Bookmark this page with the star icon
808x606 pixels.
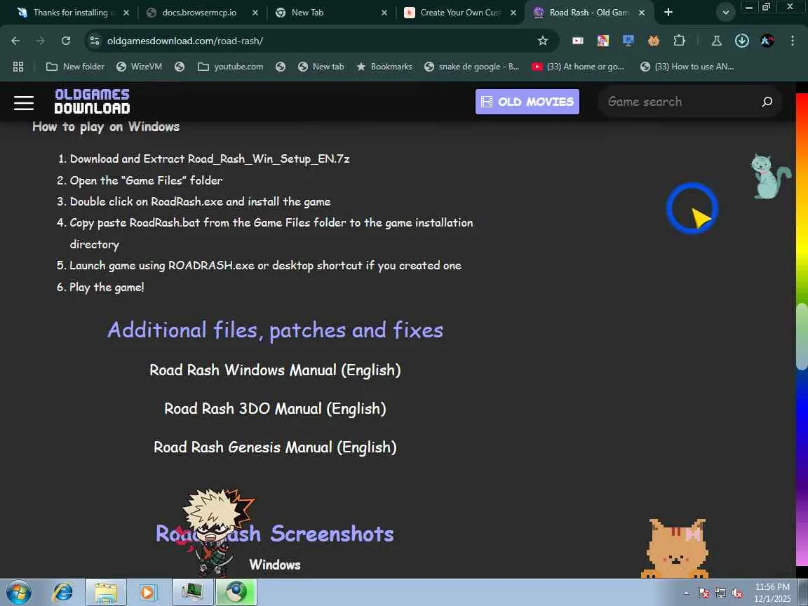click(x=543, y=41)
